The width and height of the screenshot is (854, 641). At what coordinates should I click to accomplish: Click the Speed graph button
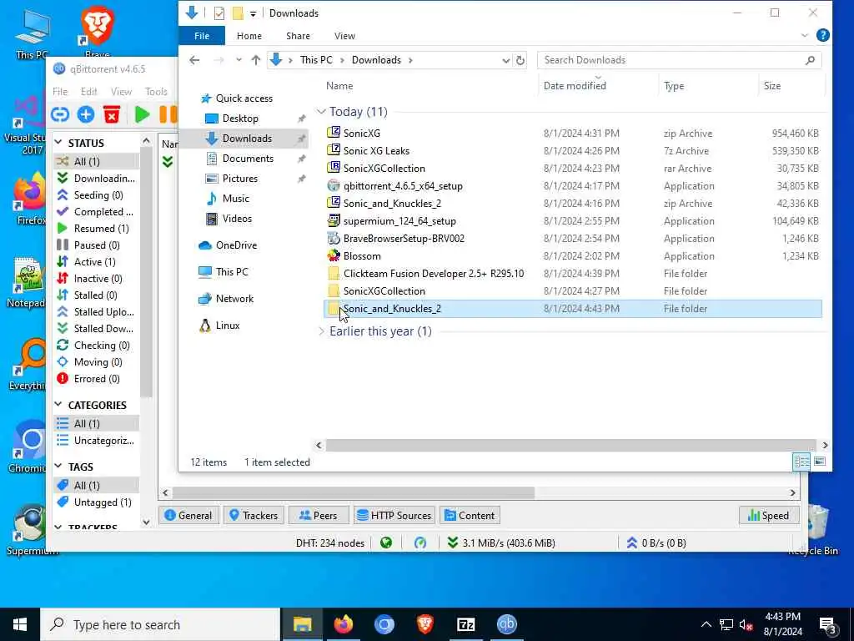coord(768,515)
